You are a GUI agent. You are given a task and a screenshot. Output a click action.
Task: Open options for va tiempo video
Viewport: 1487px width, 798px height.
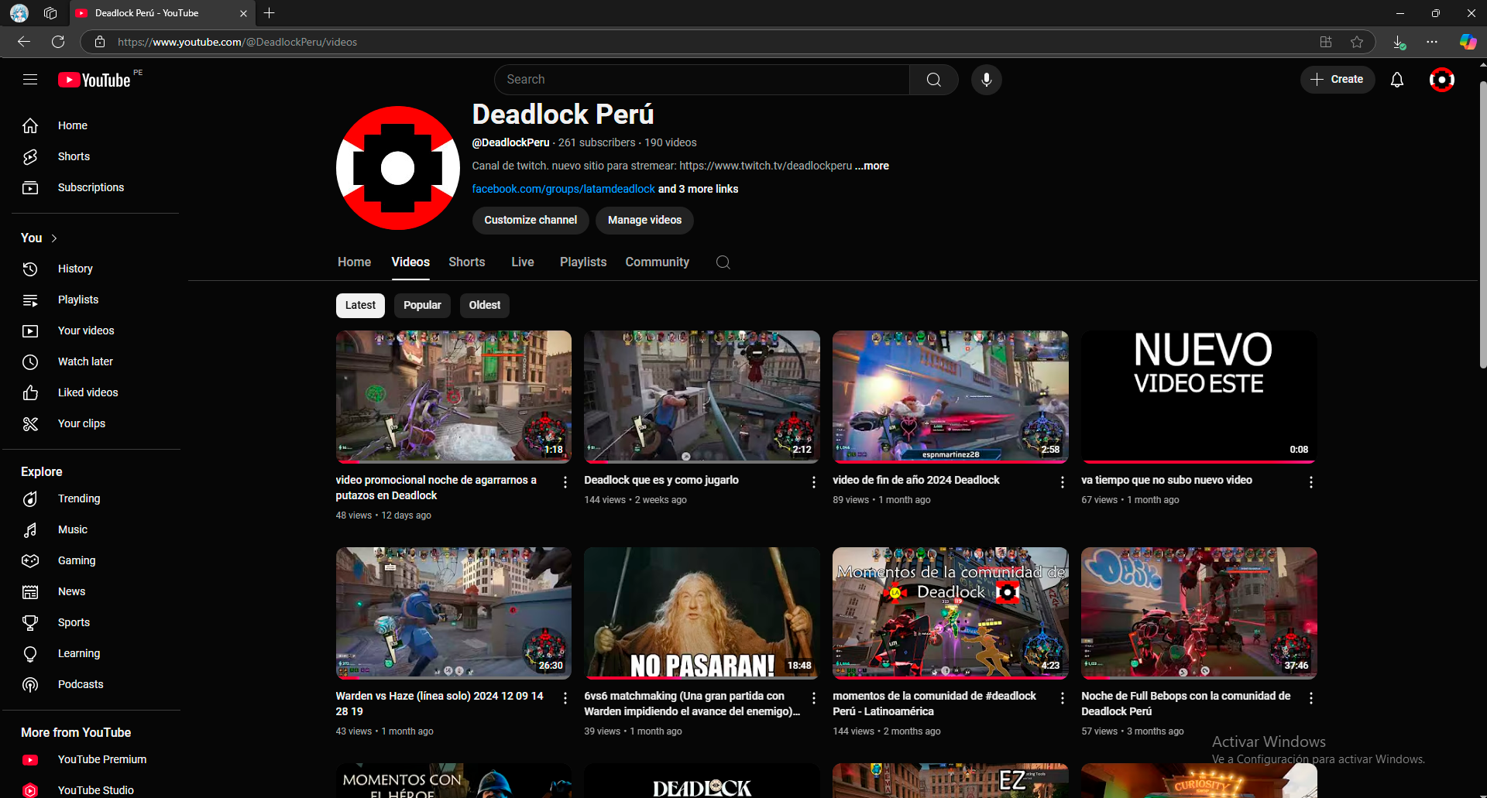pos(1310,482)
